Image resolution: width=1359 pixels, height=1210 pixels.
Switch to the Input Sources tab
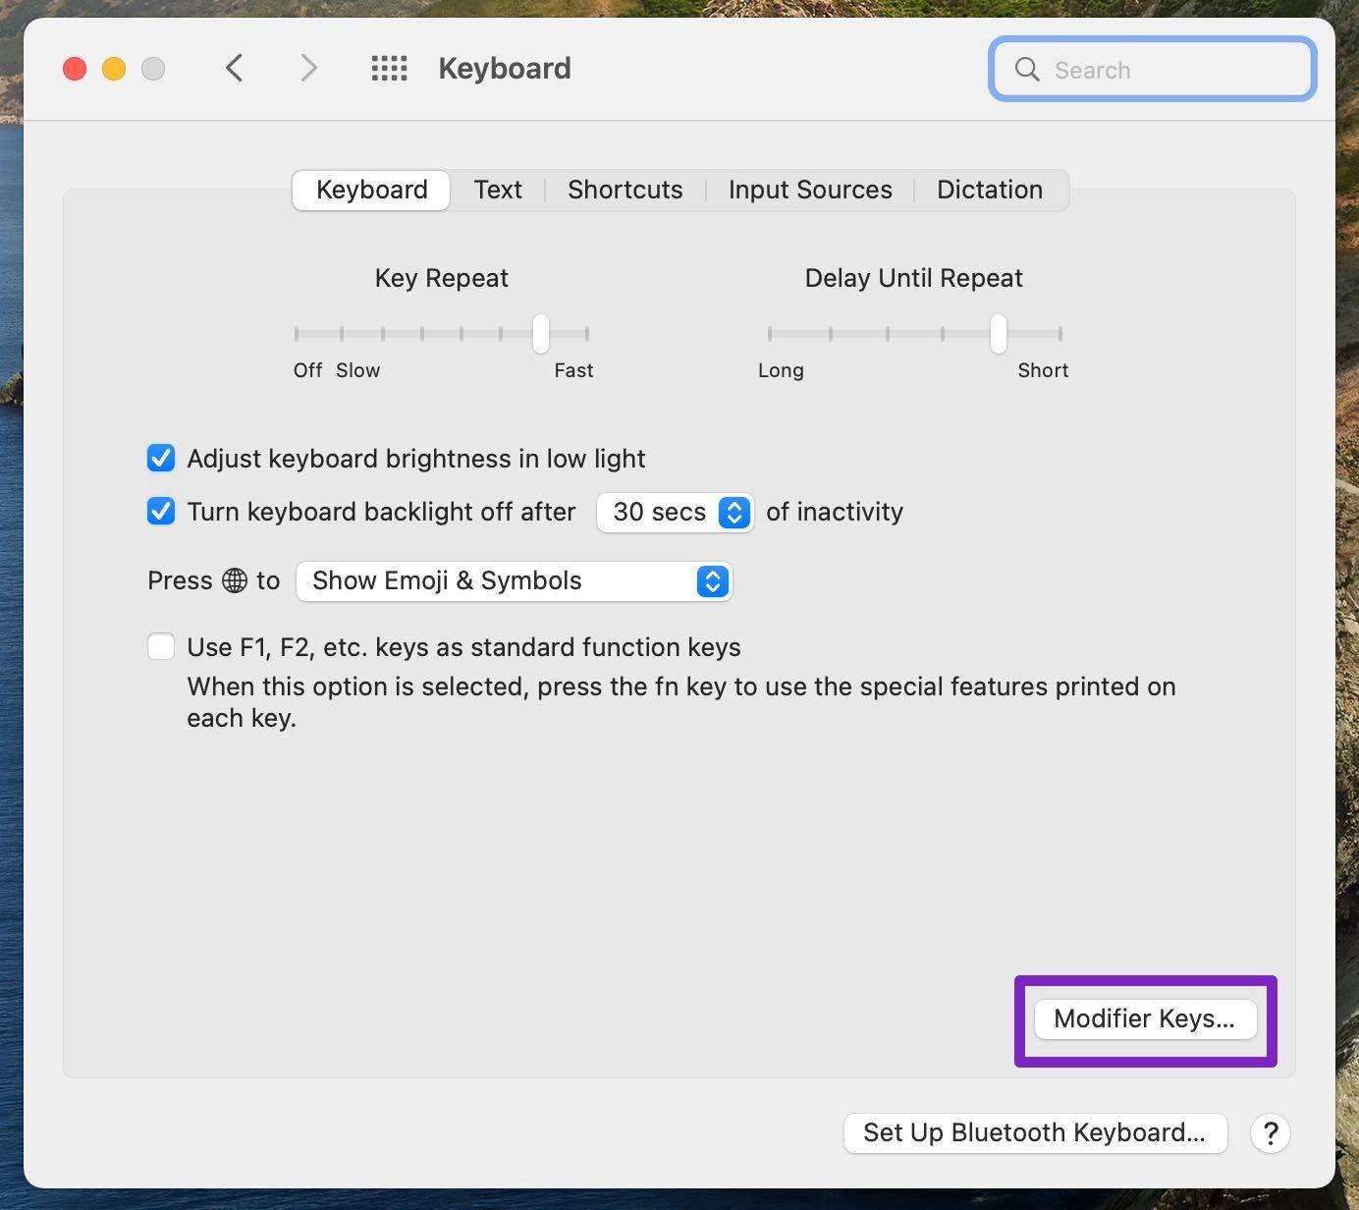810,190
